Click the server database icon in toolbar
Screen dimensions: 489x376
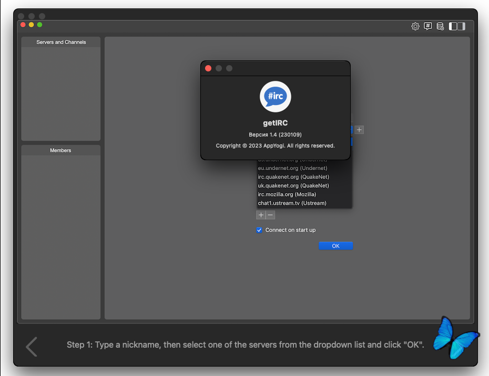[440, 26]
